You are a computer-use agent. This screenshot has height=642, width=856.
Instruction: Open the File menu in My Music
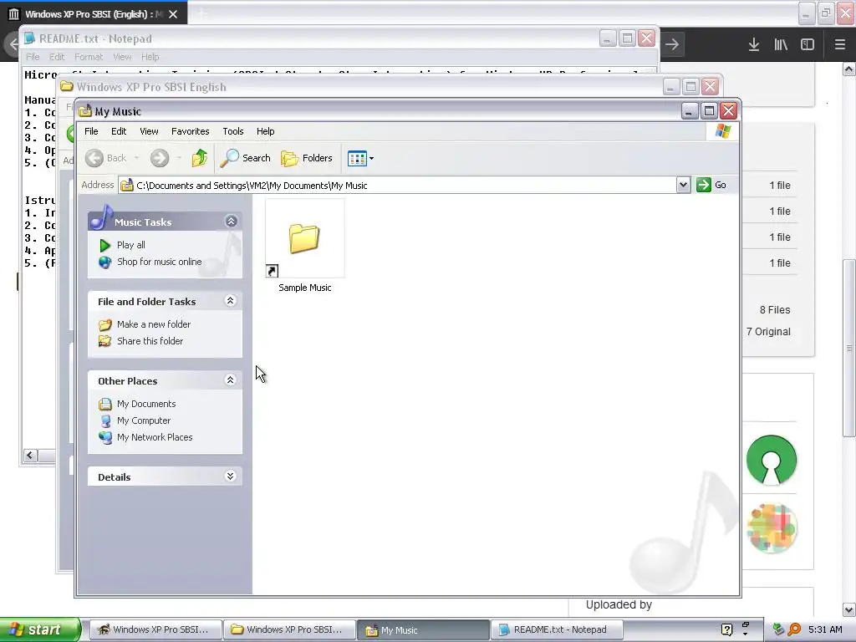point(91,131)
